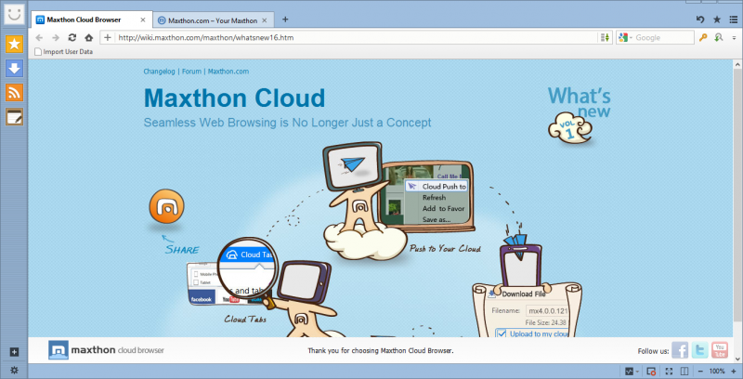This screenshot has height=379, width=743.
Task: Expand the toolbar overflow arrow
Action: (x=734, y=38)
